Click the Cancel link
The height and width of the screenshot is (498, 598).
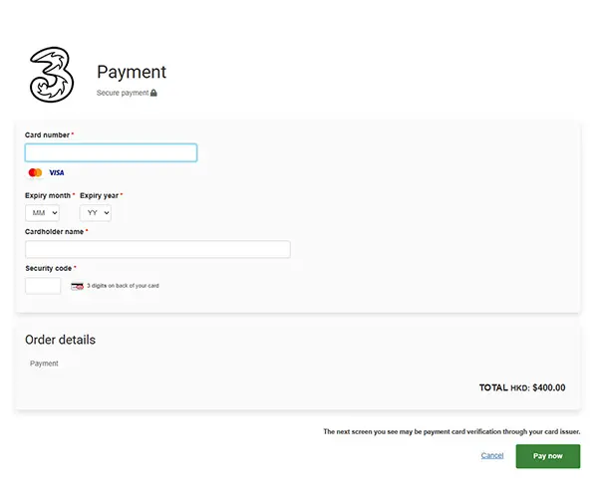[x=492, y=455]
